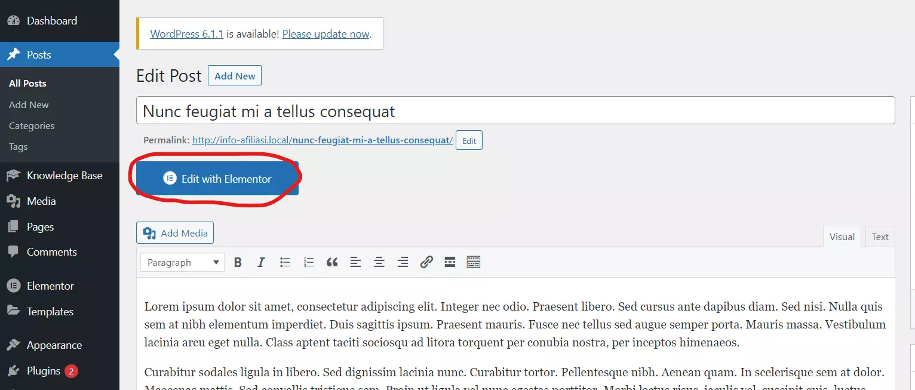Click the permalink Edit button
915x390 pixels.
pos(469,141)
